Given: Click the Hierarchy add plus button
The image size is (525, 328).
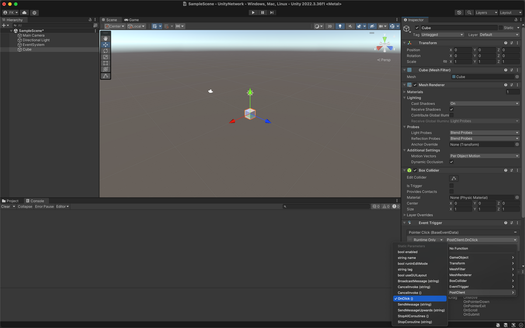Looking at the screenshot, I should point(5,25).
